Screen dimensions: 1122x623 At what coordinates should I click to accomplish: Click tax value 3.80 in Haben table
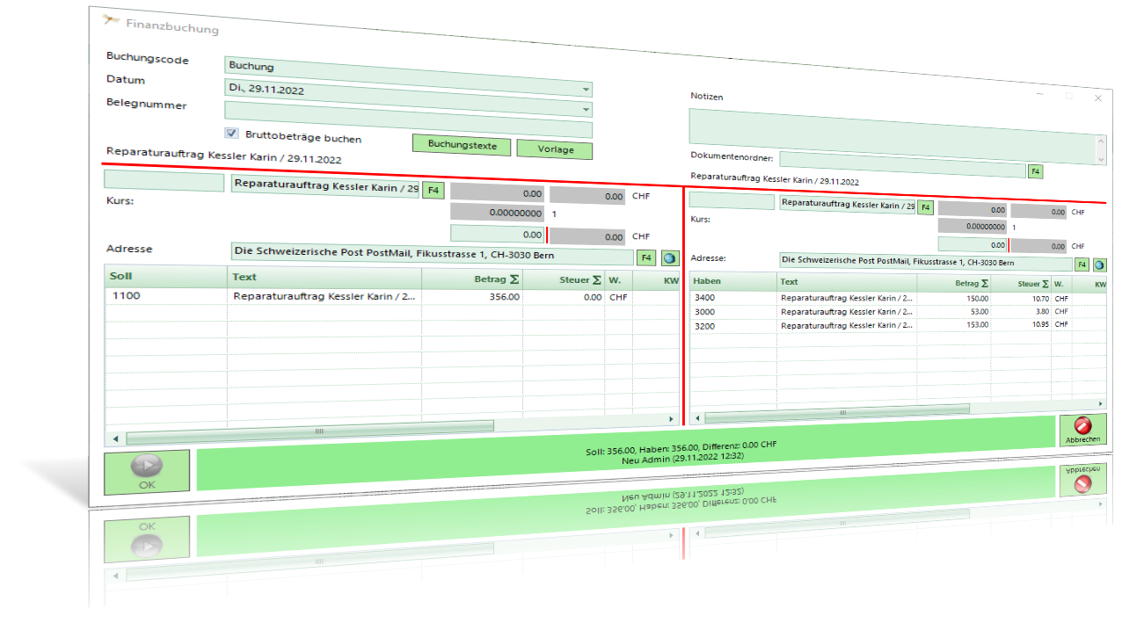pyautogui.click(x=1042, y=312)
